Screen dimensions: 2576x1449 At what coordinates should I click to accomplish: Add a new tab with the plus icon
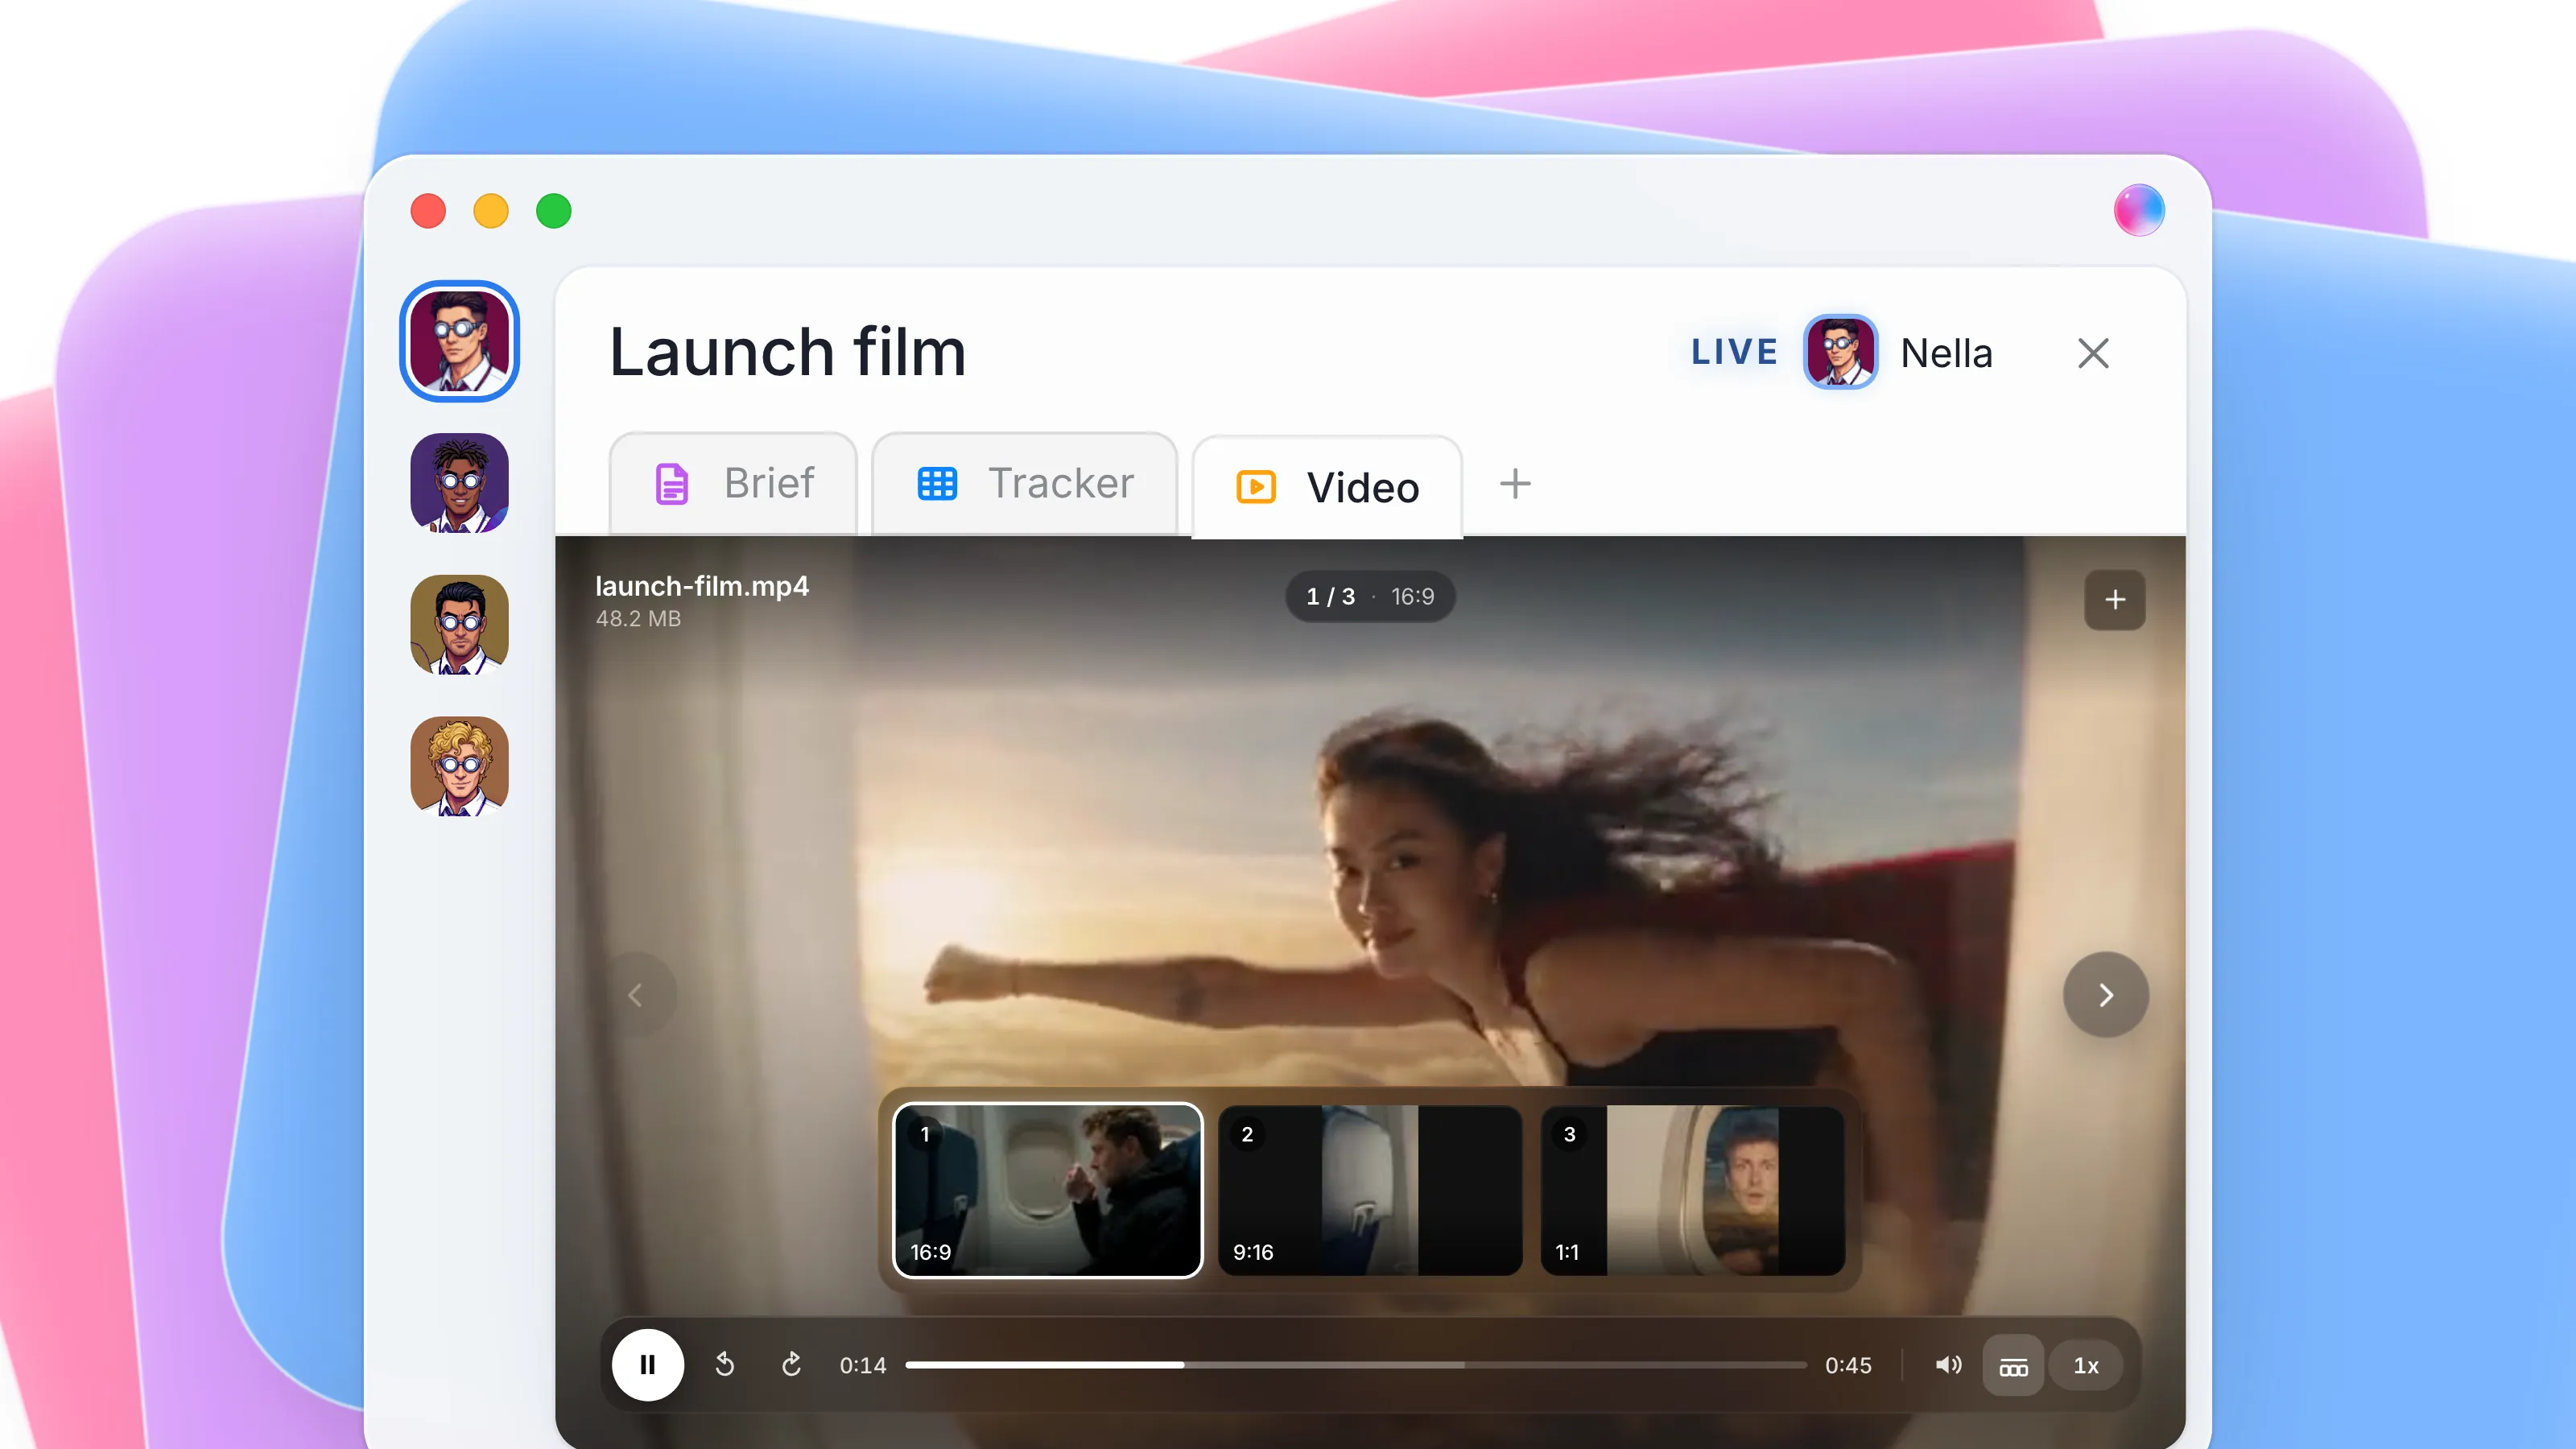[1515, 484]
